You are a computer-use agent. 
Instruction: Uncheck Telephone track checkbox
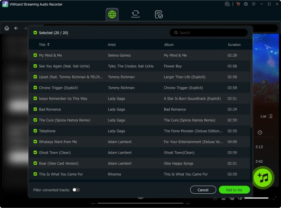pyautogui.click(x=35, y=131)
